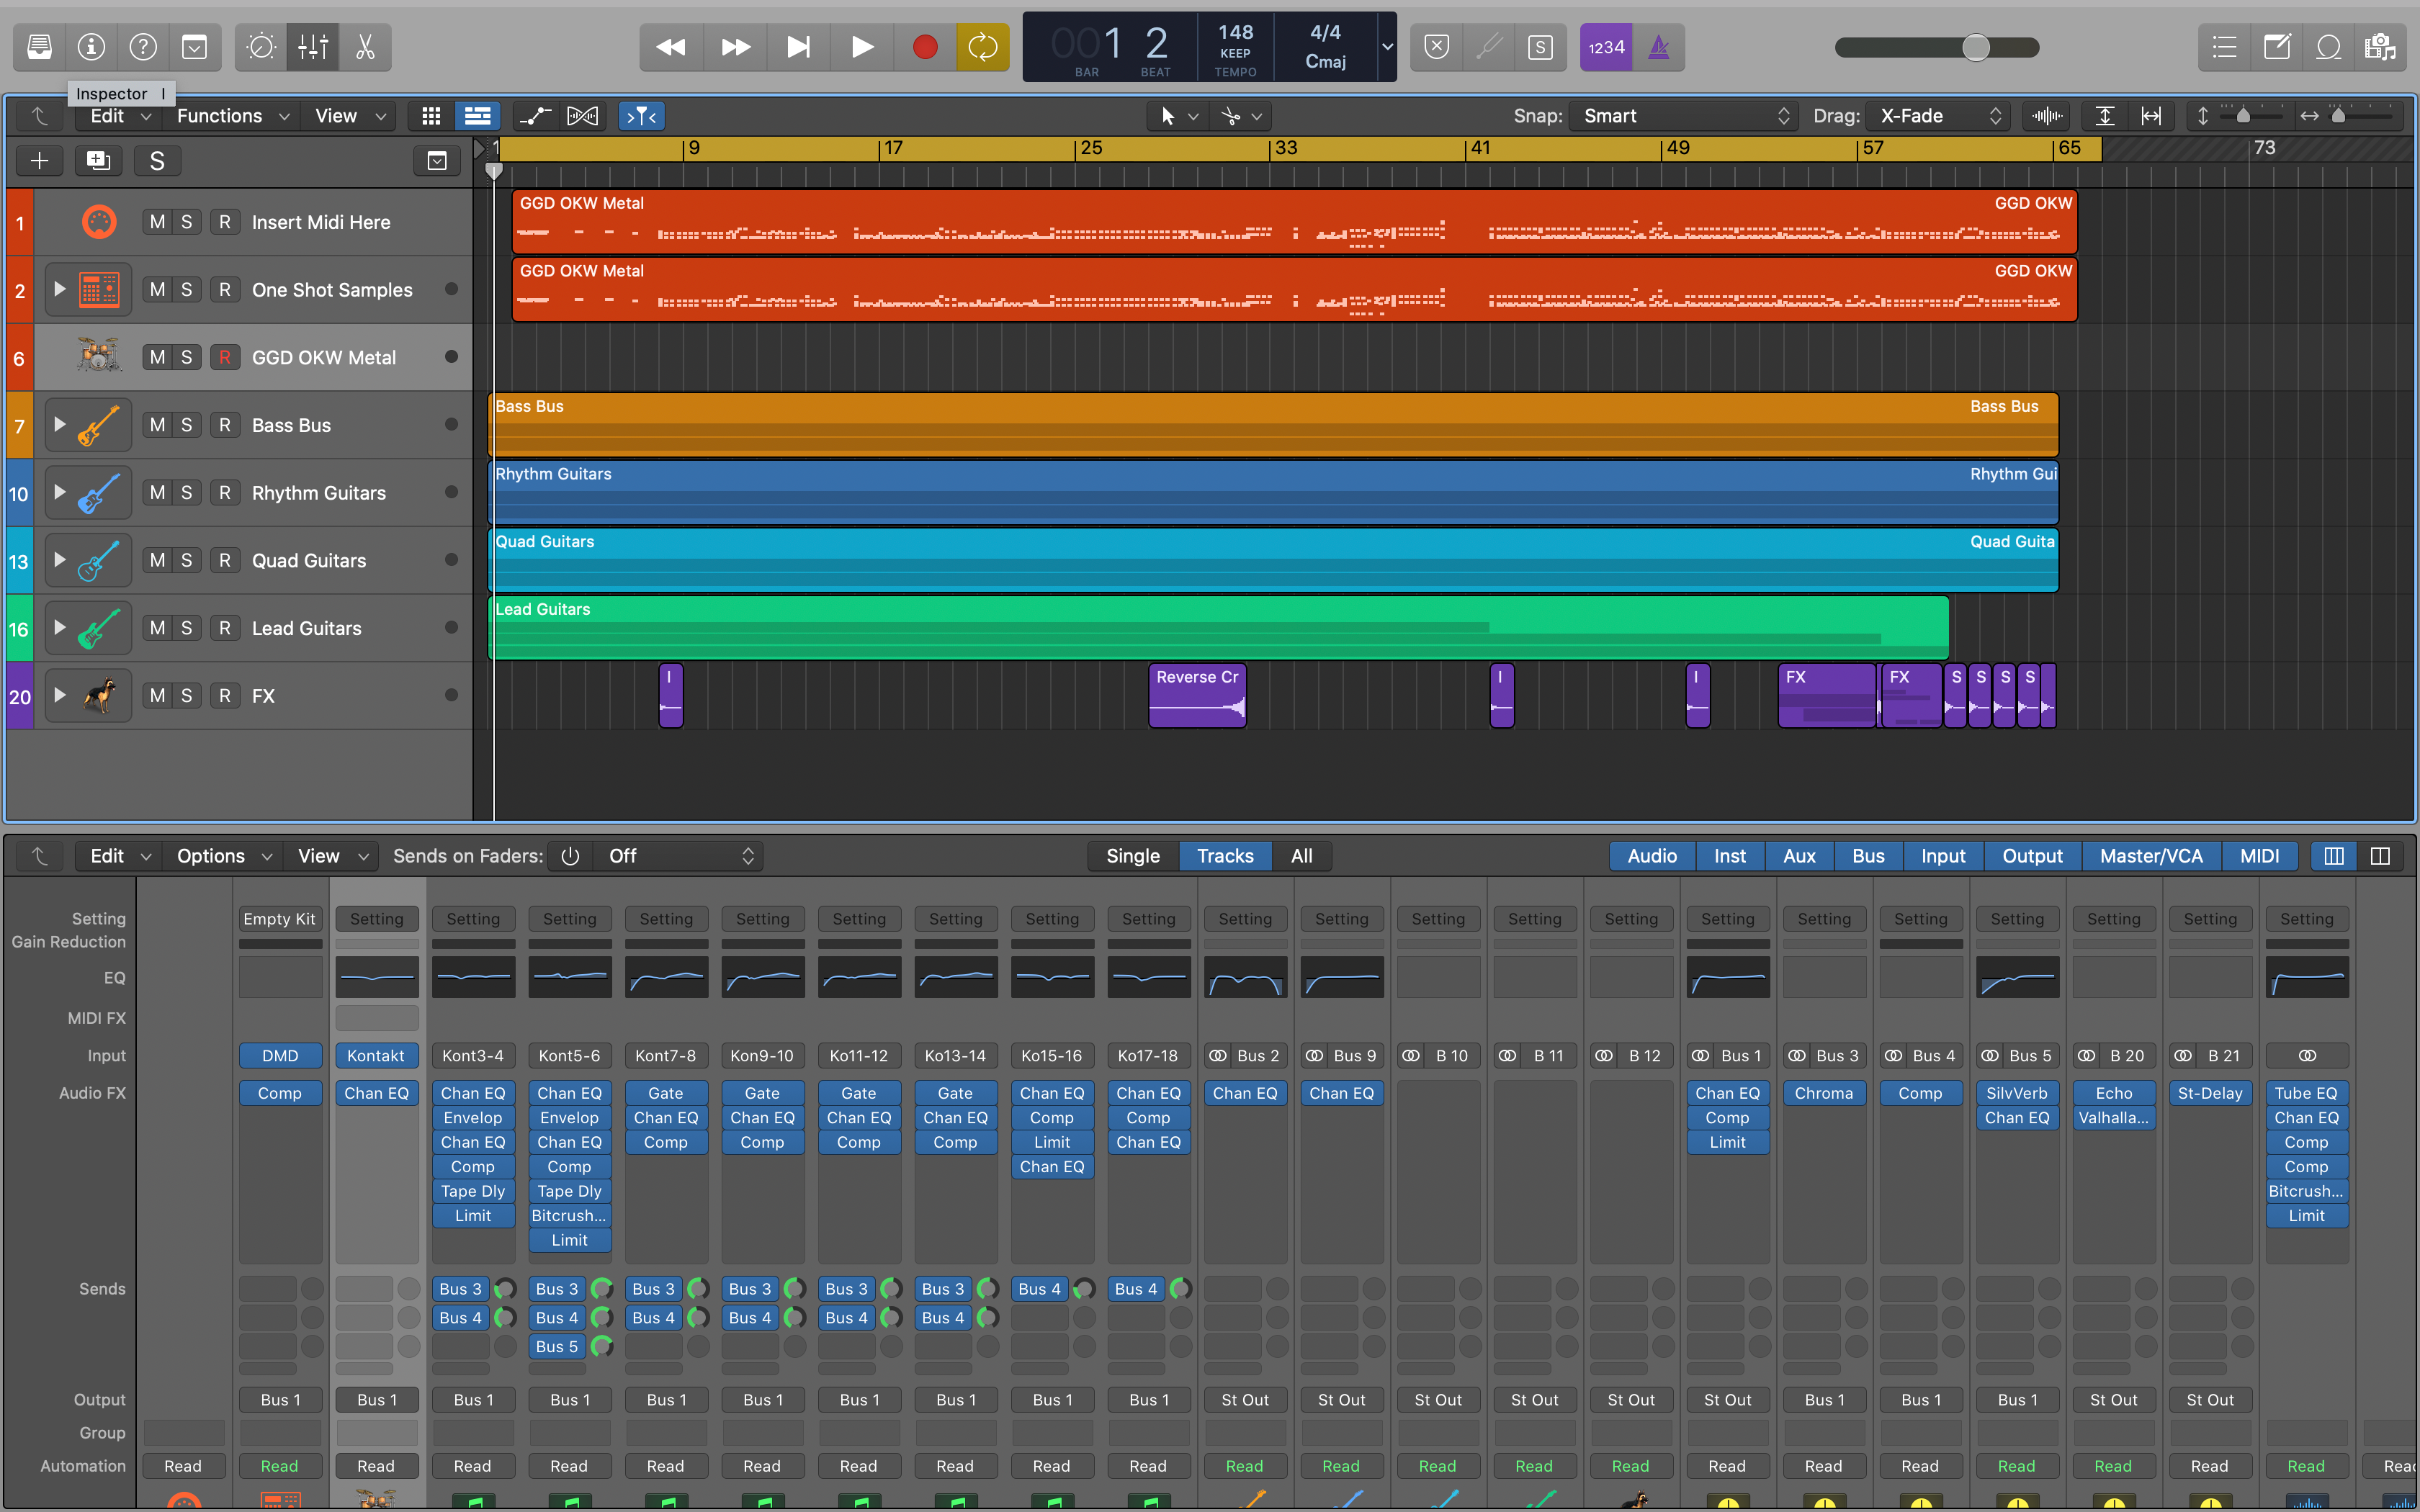This screenshot has width=2420, height=1512.
Task: Switch mixer to All tab
Action: pos(1301,856)
